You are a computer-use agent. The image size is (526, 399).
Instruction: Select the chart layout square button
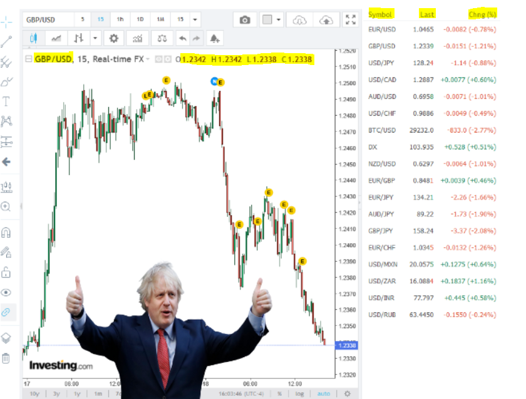pyautogui.click(x=267, y=20)
